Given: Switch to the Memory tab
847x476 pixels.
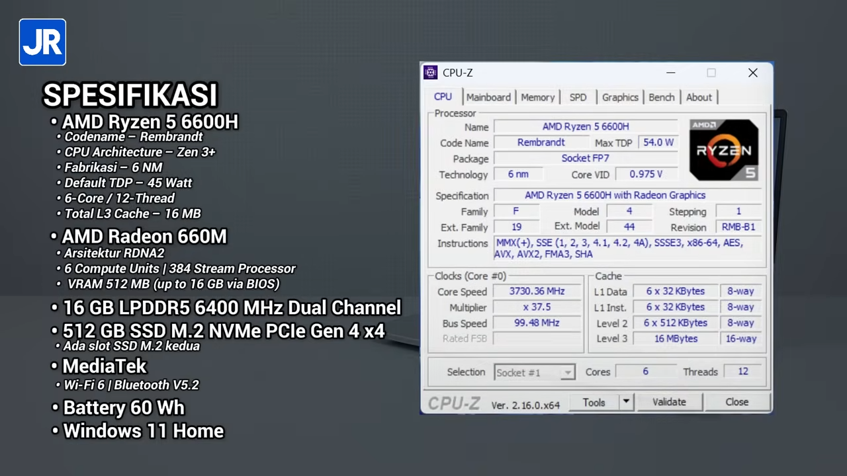Looking at the screenshot, I should coord(537,97).
